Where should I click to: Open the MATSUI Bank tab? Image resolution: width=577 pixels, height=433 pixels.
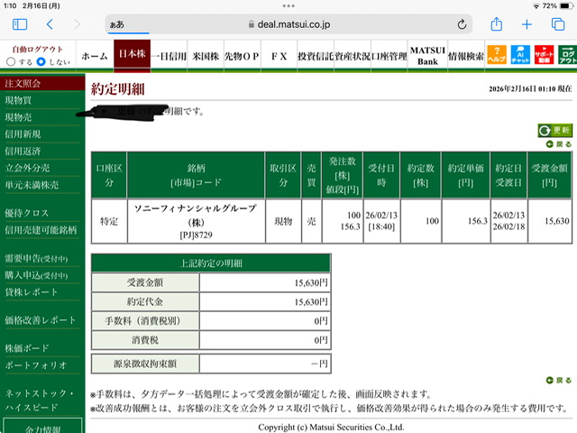[x=427, y=56]
